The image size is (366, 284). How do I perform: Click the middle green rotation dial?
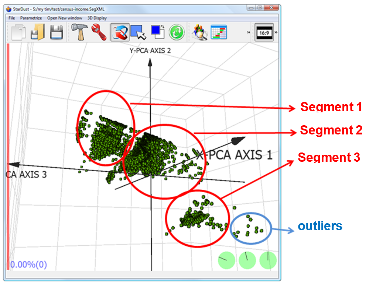(x=247, y=260)
